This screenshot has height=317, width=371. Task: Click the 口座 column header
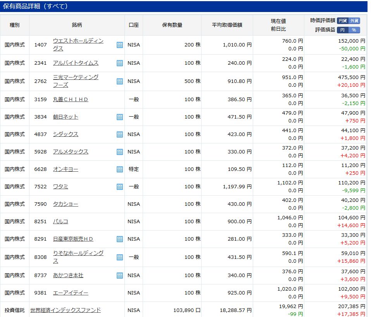coord(134,25)
